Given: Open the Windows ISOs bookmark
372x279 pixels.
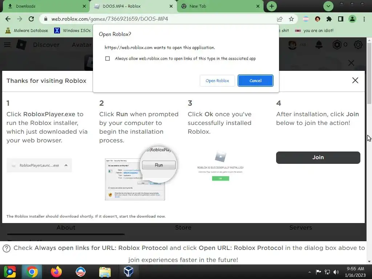Looking at the screenshot, I should pos(72,31).
